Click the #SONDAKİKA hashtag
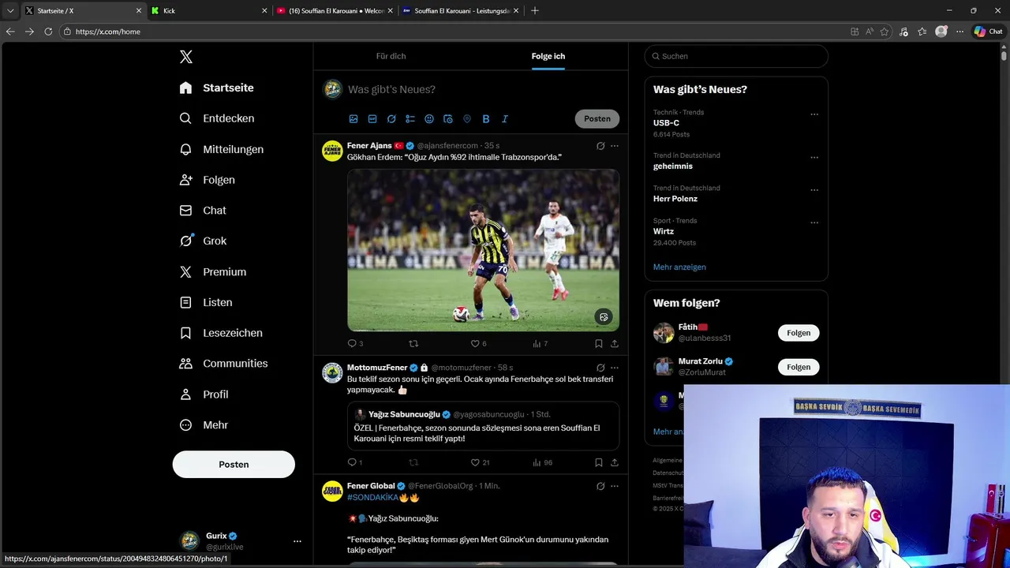Screen dimensions: 1010x568 [x=372, y=498]
